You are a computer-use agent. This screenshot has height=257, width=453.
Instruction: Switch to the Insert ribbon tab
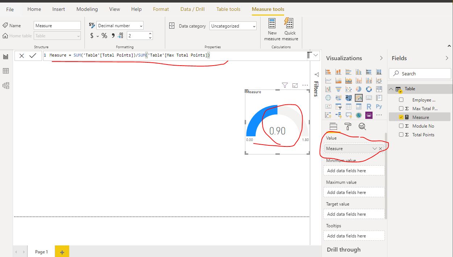point(59,9)
